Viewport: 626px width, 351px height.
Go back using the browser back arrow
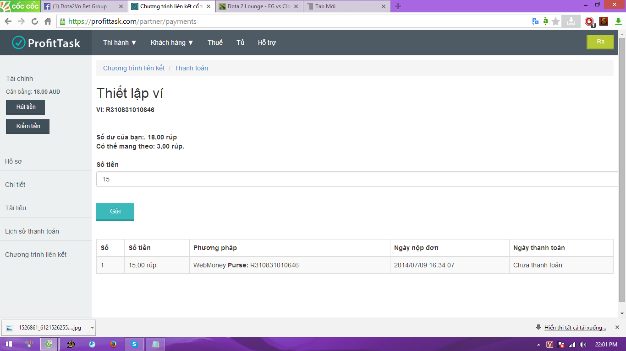[8, 21]
